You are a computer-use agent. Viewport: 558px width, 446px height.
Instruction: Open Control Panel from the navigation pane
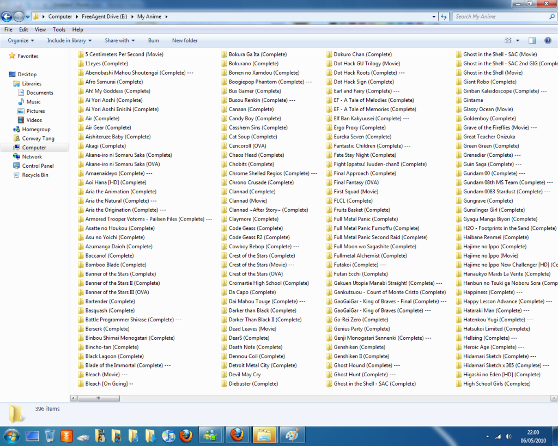tap(33, 166)
